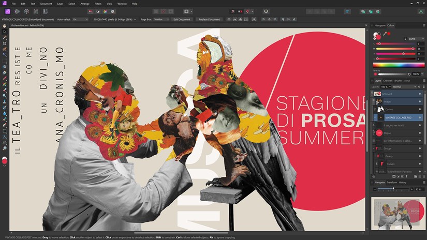Toggle visibility of the Ellipse layer
The image size is (427, 240).
pos(420,133)
